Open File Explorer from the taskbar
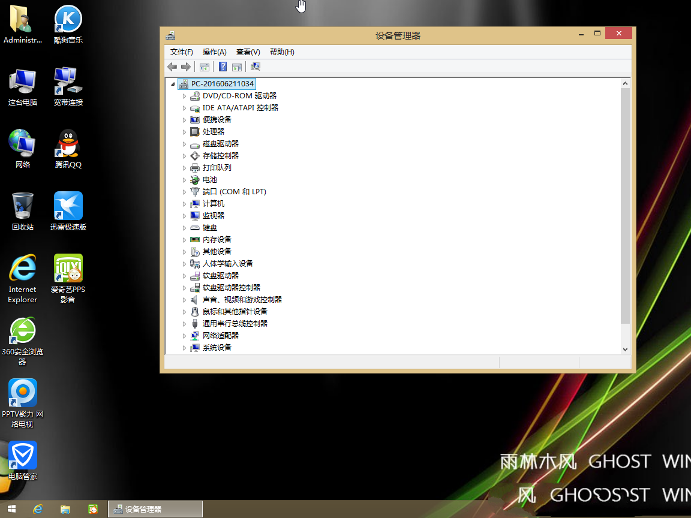 pyautogui.click(x=65, y=509)
